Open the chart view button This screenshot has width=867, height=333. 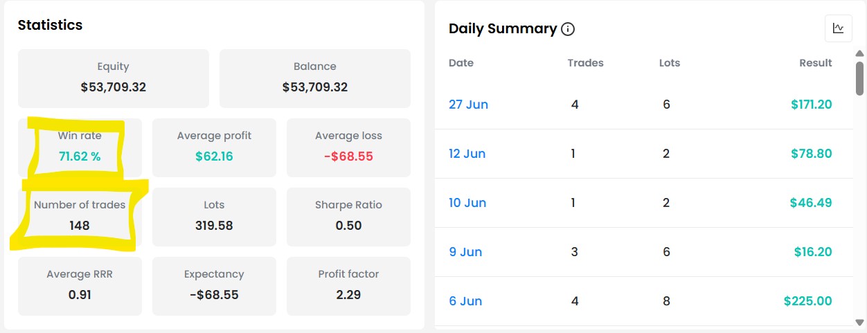coord(838,28)
